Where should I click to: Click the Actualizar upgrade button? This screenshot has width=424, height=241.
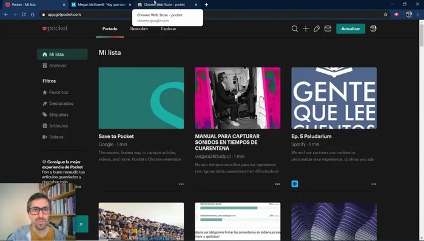pos(351,29)
